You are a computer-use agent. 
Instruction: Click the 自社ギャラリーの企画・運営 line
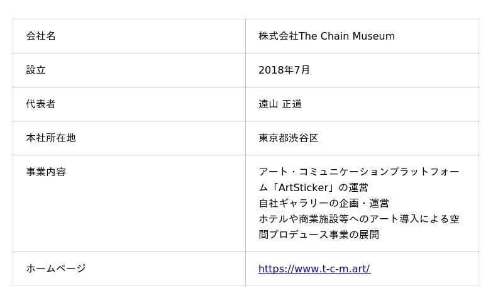[323, 204]
